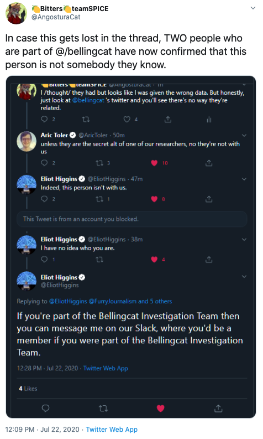
Task: Retweet the 'I have no idea' tweet
Action: tap(99, 260)
